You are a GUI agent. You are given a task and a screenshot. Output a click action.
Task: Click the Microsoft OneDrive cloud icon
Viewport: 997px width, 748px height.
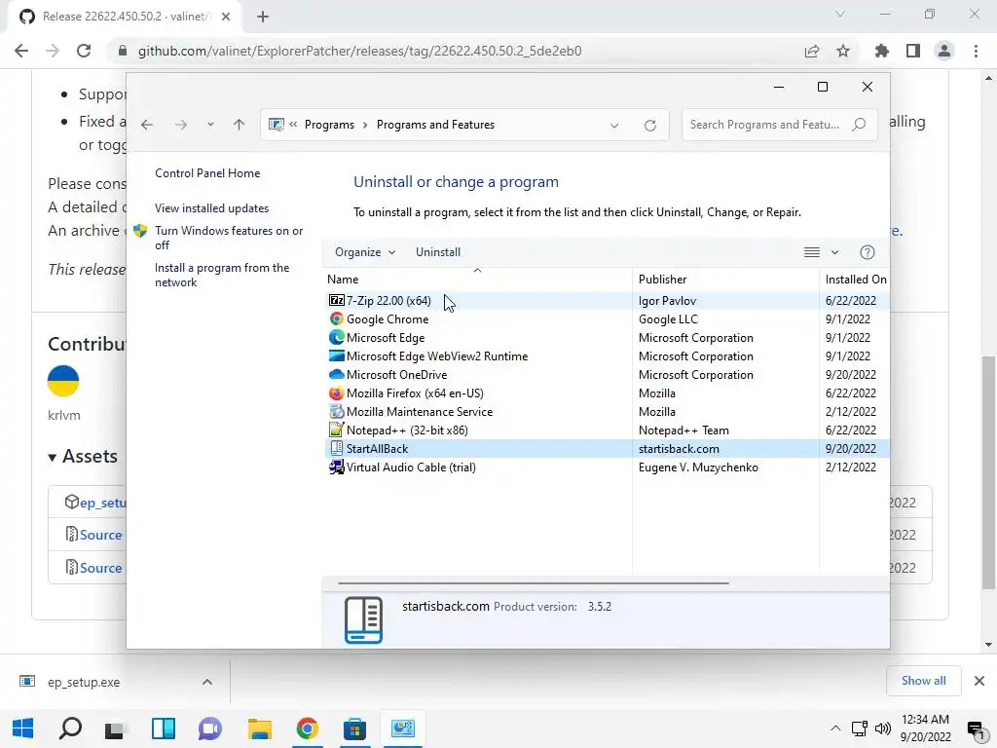click(336, 374)
